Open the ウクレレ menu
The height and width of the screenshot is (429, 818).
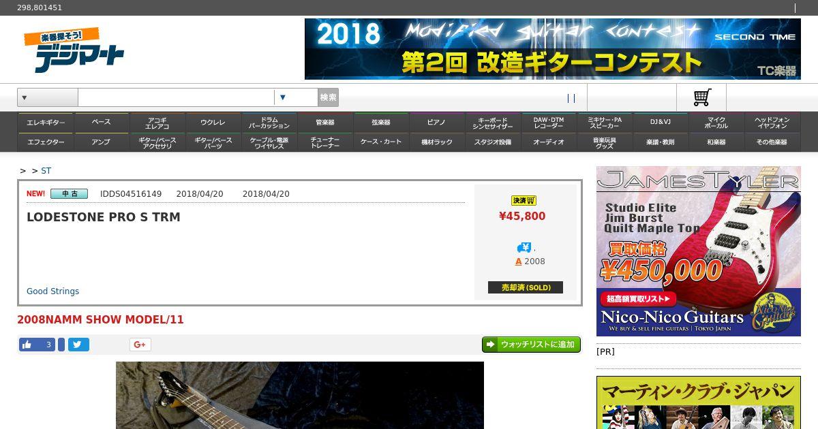coord(213,123)
